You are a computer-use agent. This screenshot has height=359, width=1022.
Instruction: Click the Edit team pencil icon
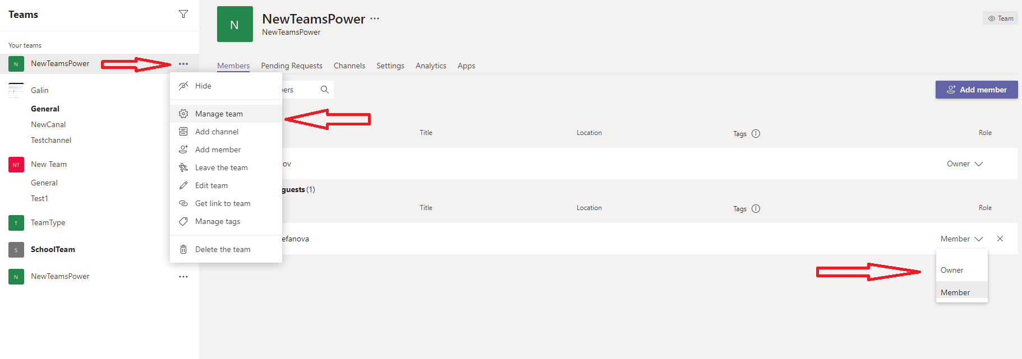(183, 185)
